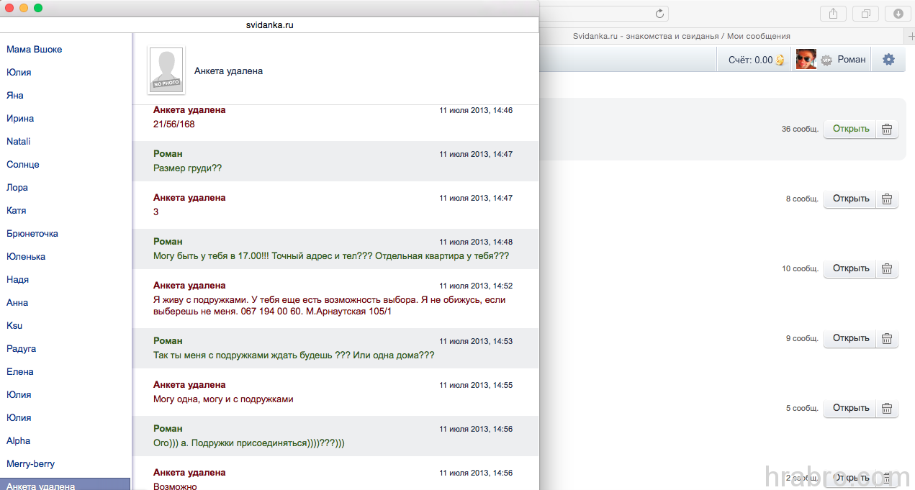Open chat with Merry-berry
Image resolution: width=915 pixels, height=490 pixels.
pyautogui.click(x=31, y=464)
